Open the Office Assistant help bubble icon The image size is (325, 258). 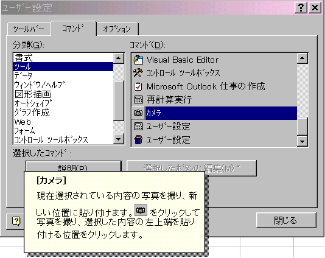click(16, 221)
